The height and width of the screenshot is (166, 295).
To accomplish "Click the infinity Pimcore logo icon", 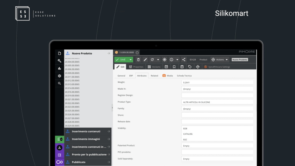I will (x=59, y=162).
